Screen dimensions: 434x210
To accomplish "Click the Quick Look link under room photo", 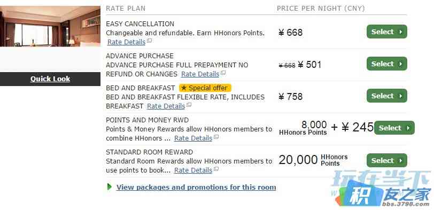I will [x=50, y=79].
